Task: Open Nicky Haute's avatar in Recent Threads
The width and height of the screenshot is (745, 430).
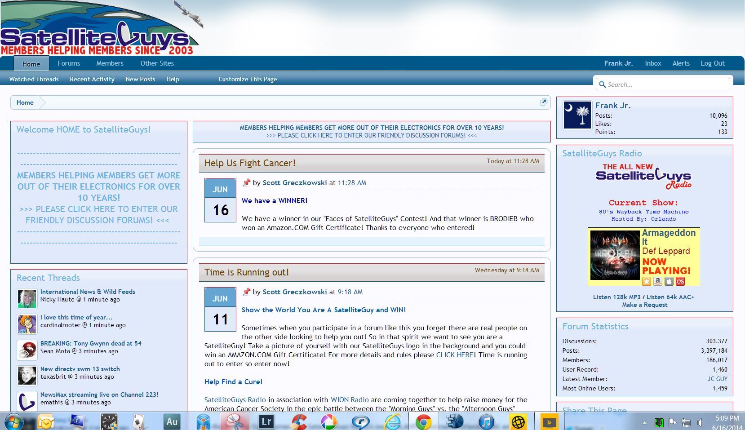Action: click(x=27, y=298)
